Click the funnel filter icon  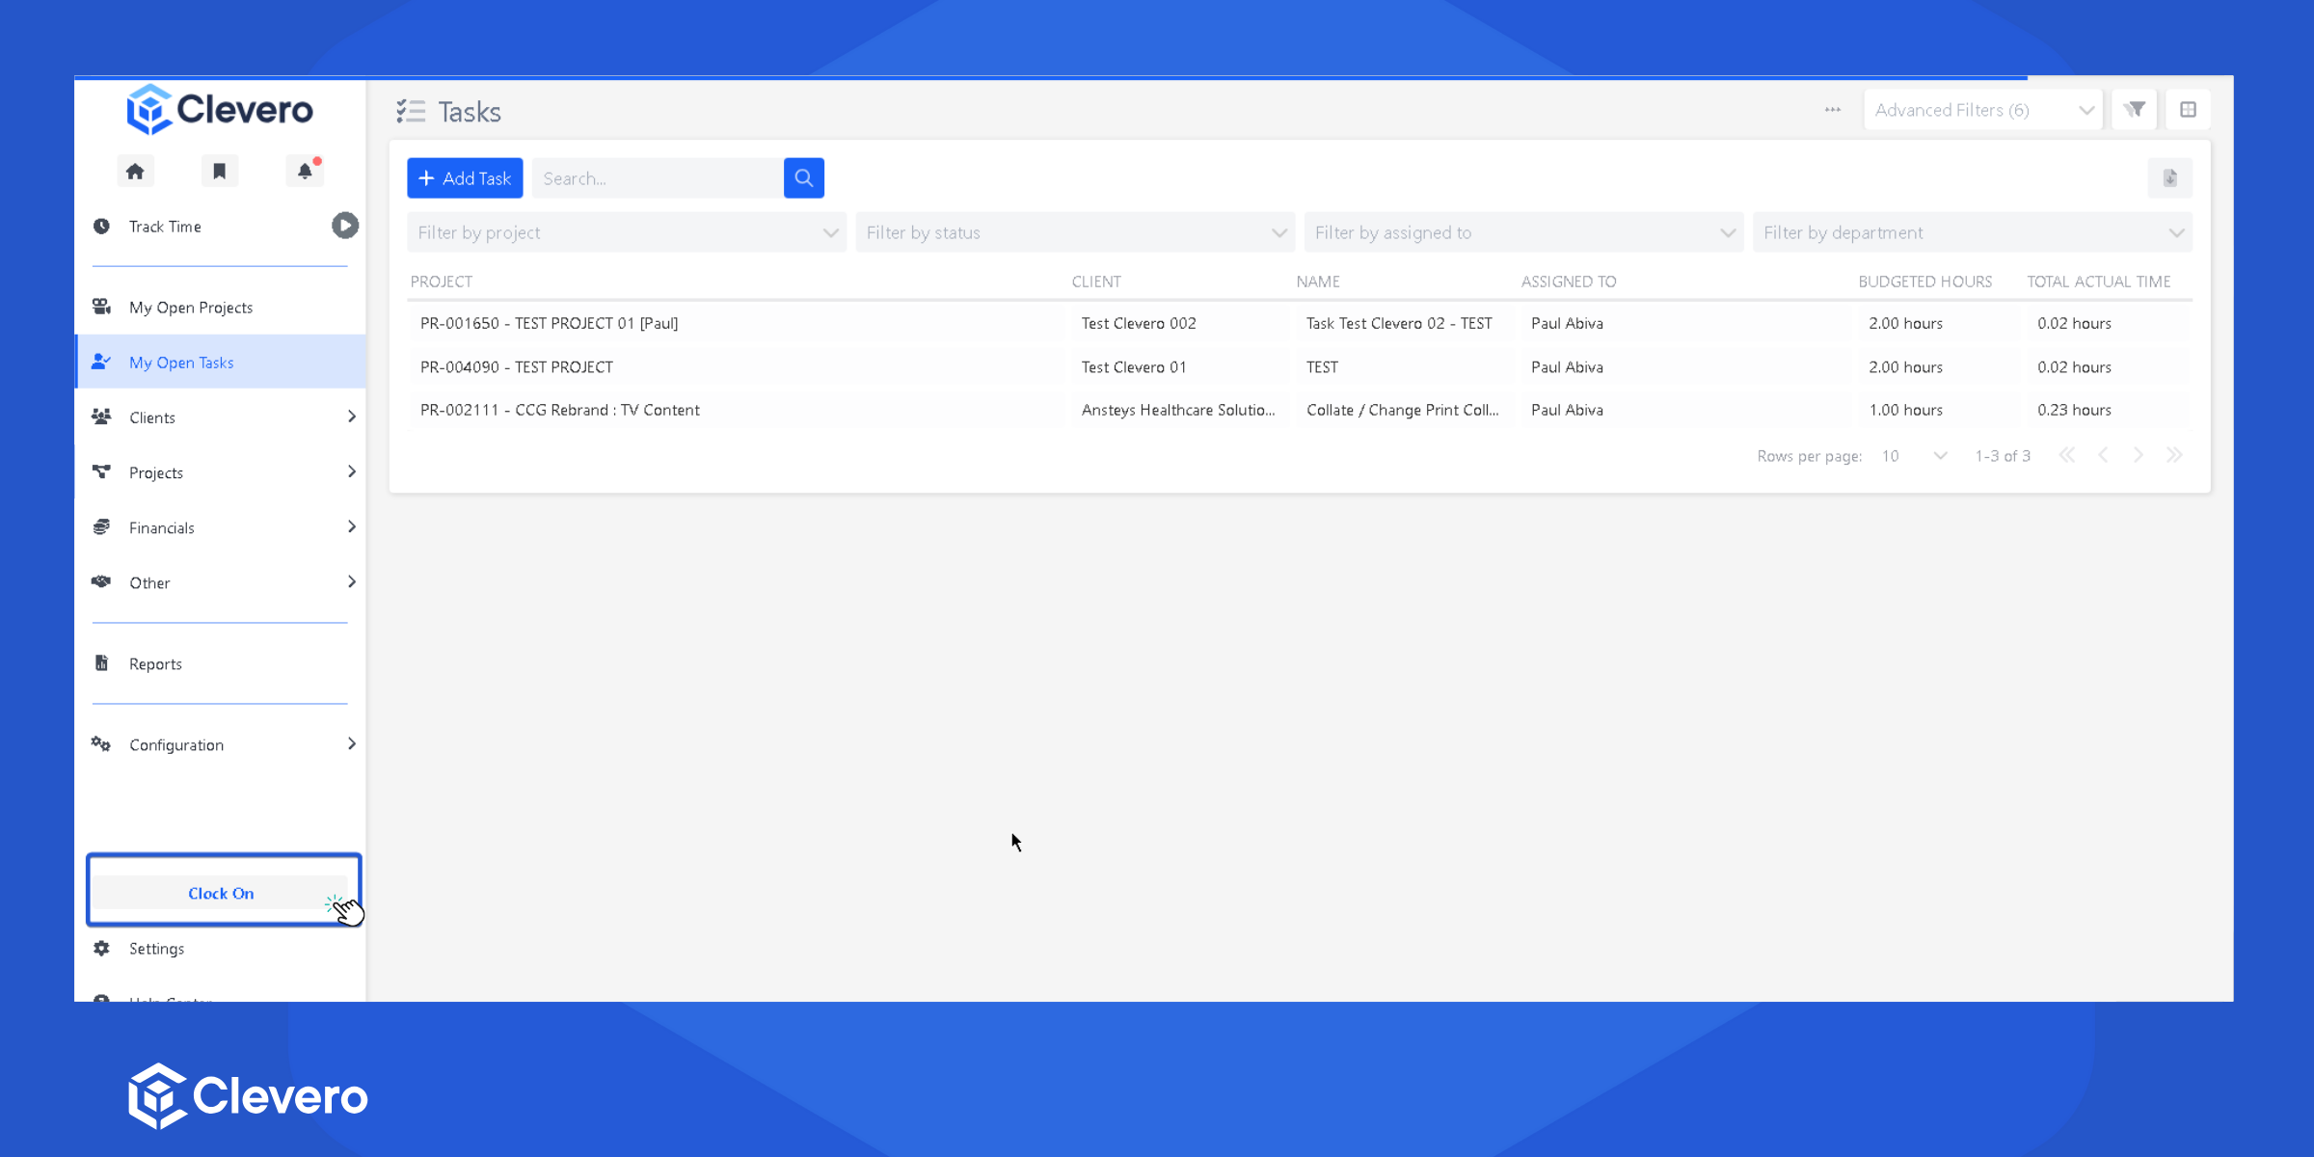[x=2134, y=110]
